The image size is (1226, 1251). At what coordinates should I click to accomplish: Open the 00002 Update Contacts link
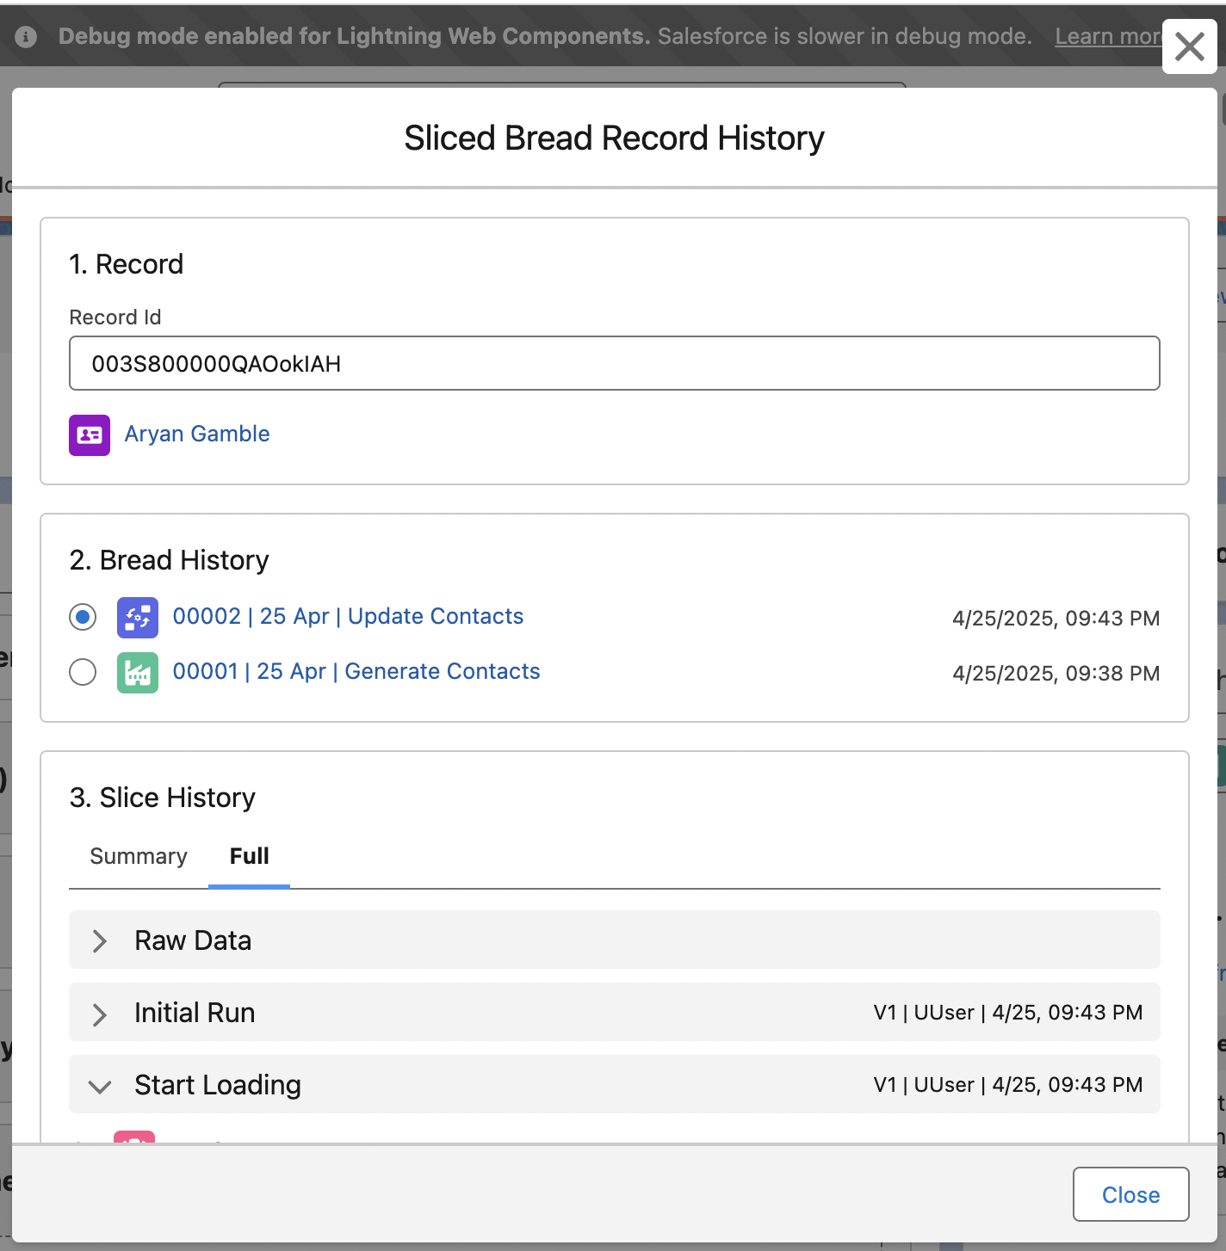click(348, 616)
